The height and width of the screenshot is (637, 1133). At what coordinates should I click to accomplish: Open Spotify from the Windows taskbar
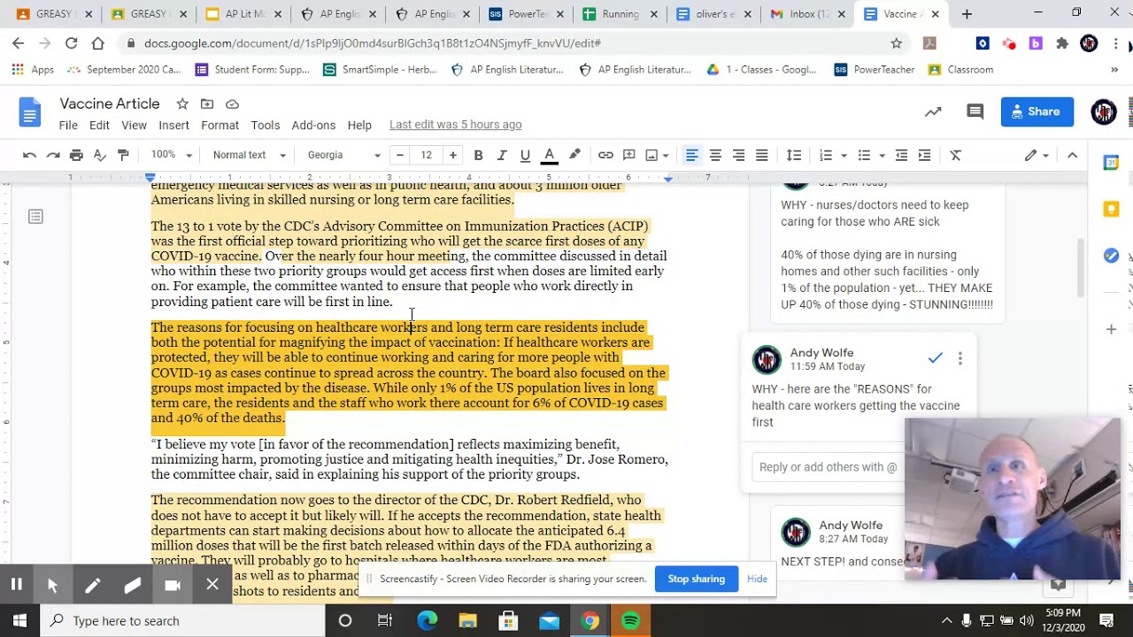click(630, 621)
